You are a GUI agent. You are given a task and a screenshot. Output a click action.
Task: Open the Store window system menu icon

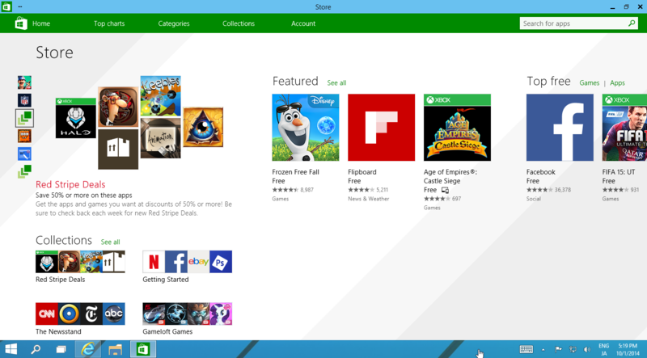[x=6, y=6]
